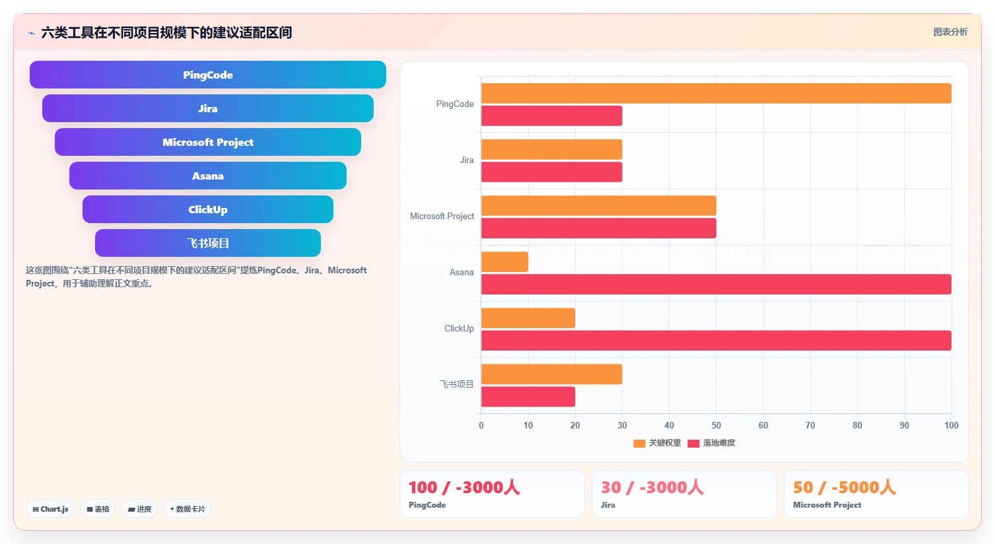Click the x-axis tick label 0
This screenshot has height=544, width=995.
click(x=481, y=425)
